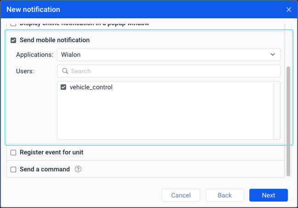This screenshot has height=208, width=298.
Task: Uncheck the vehicle_control user checkbox
Action: (63, 87)
